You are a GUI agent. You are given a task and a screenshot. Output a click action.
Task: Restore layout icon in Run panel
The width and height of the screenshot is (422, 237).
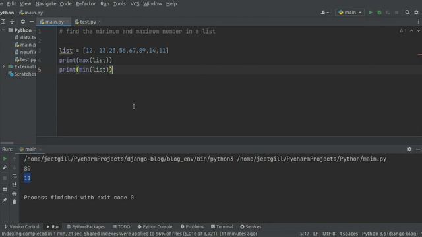coord(5,189)
